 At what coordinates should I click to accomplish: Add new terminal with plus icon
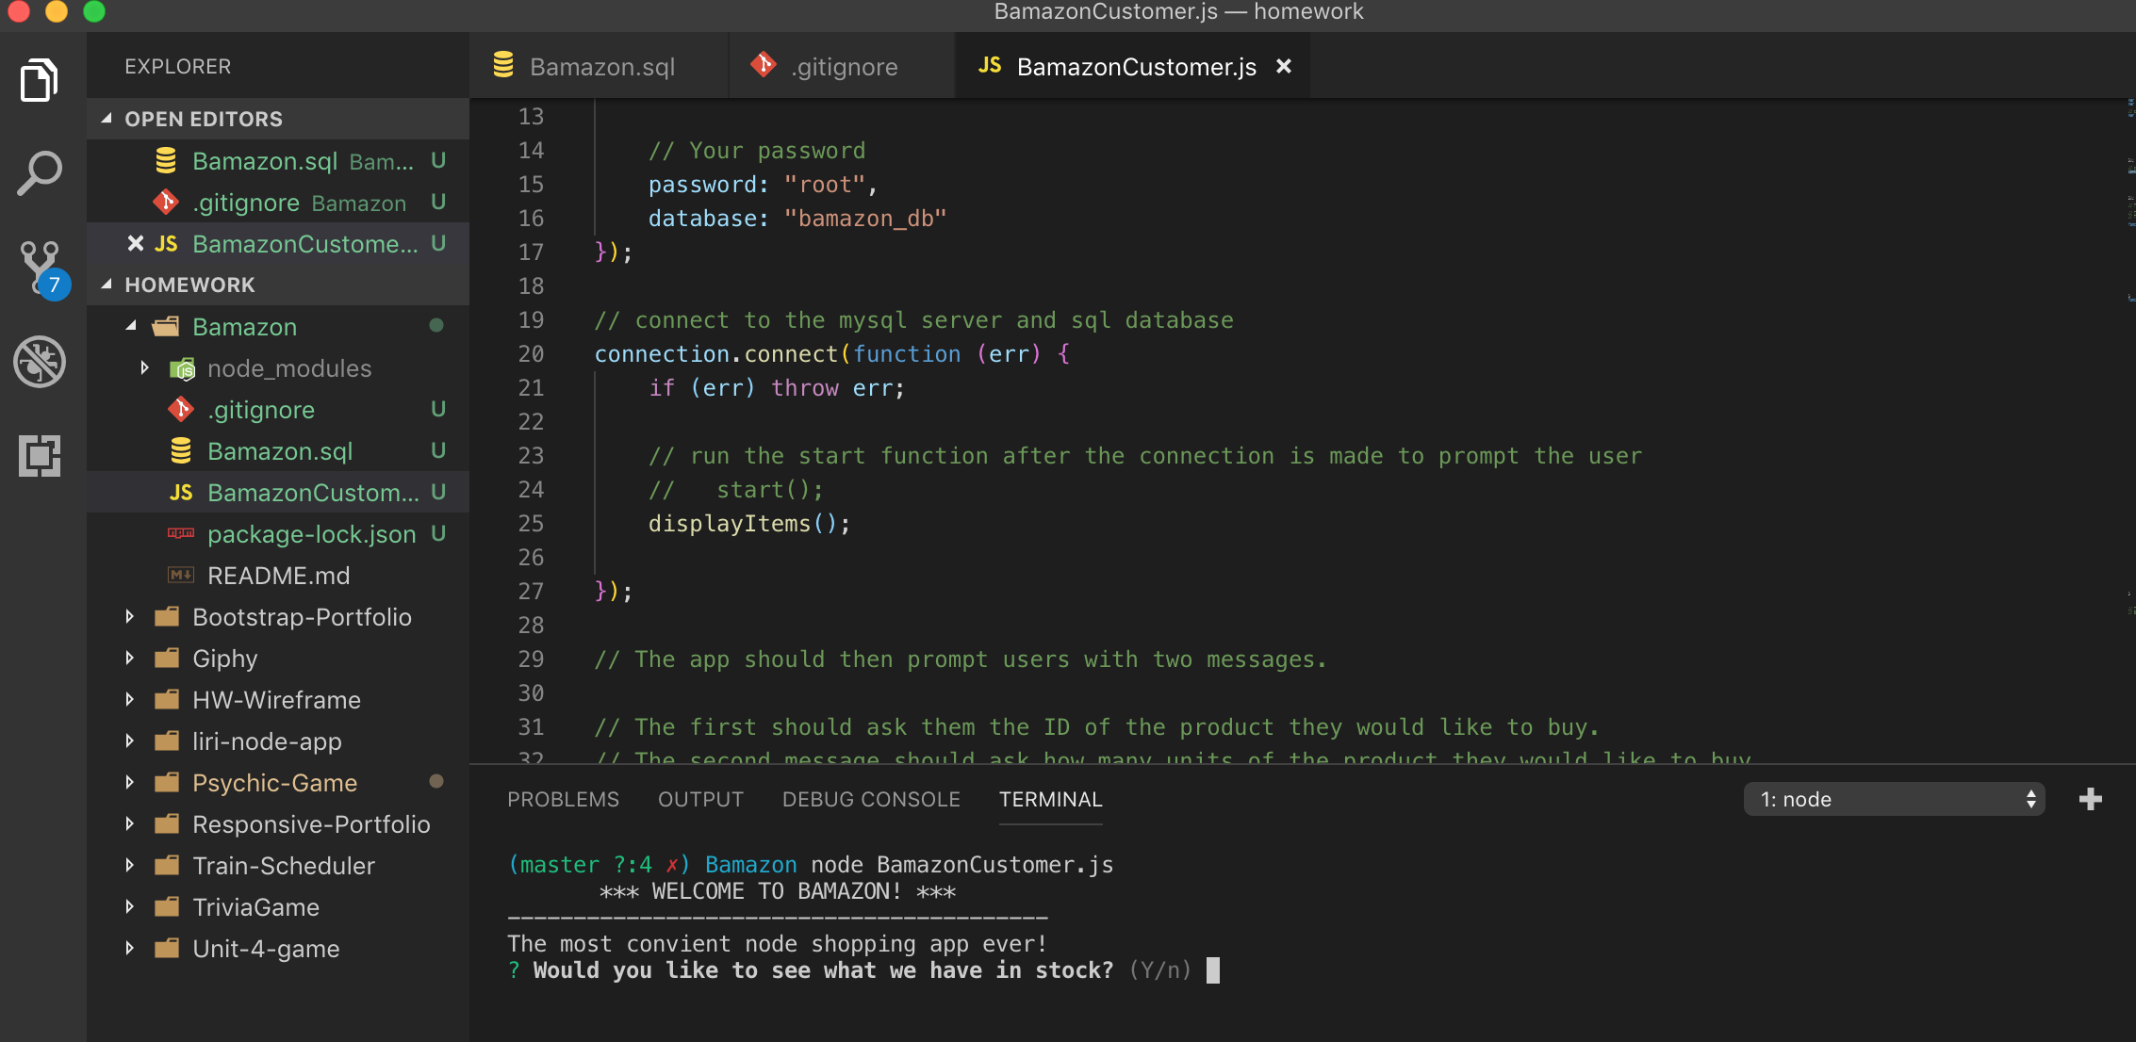click(2090, 799)
